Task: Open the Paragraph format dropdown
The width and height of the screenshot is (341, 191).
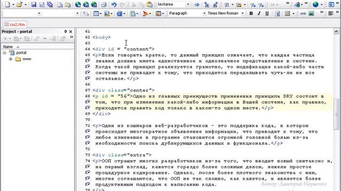Action: 204,13
